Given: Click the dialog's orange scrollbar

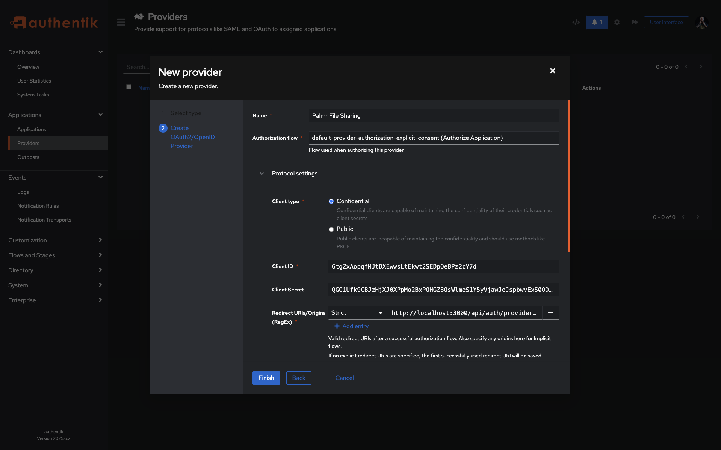Looking at the screenshot, I should click(569, 175).
